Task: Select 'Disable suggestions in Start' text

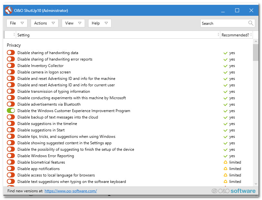Action: (x=41, y=130)
